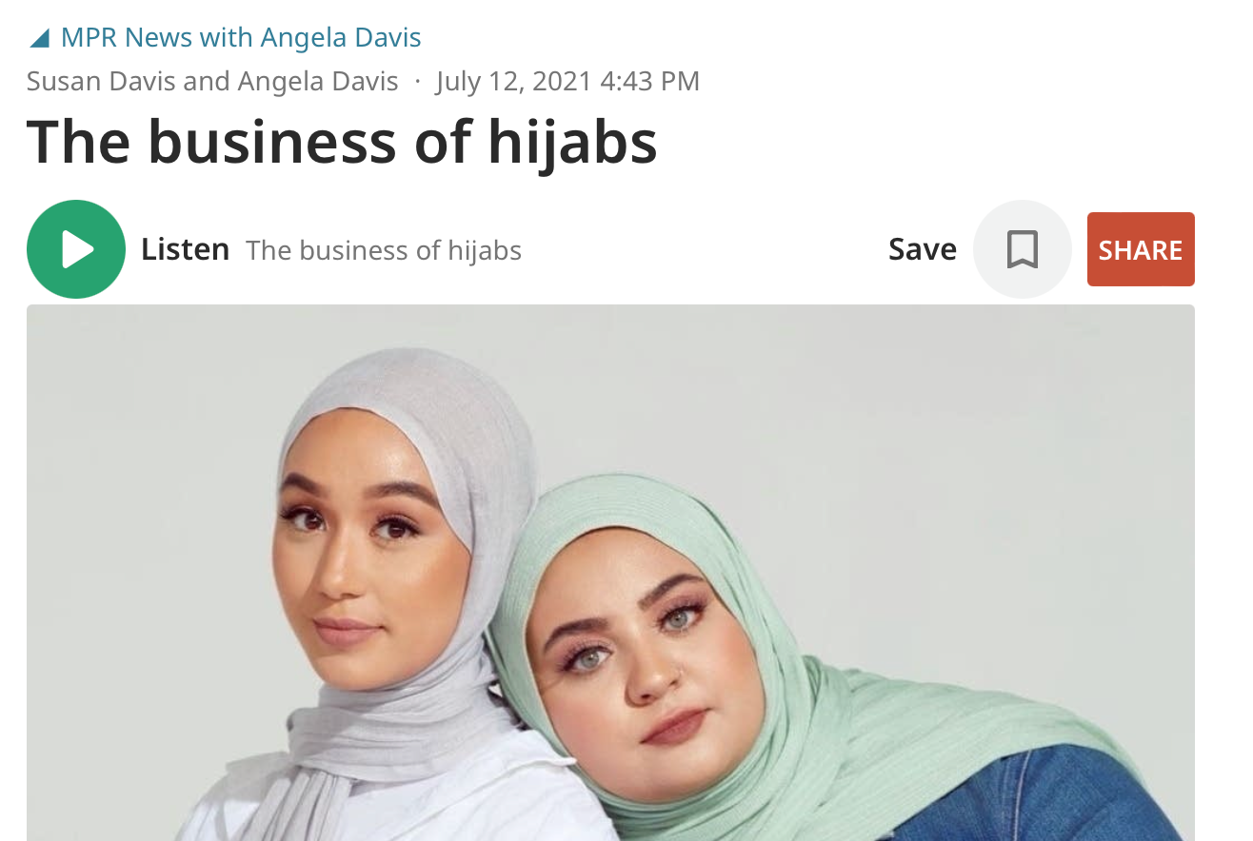Play the audio with the green play button
Image resolution: width=1253 pixels, height=841 pixels.
pyautogui.click(x=76, y=249)
